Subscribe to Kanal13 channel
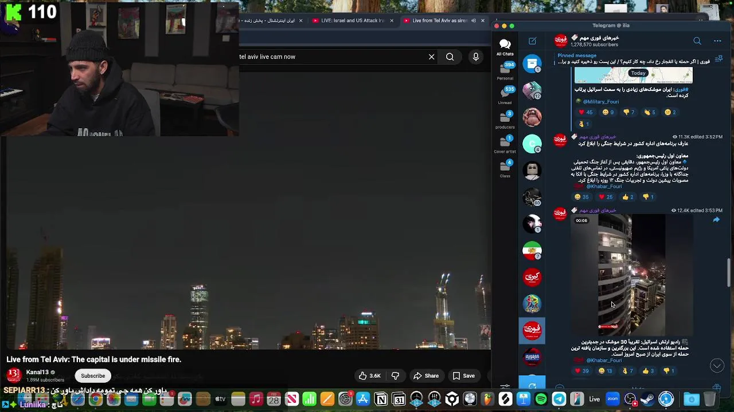This screenshot has height=412, width=734. click(93, 376)
